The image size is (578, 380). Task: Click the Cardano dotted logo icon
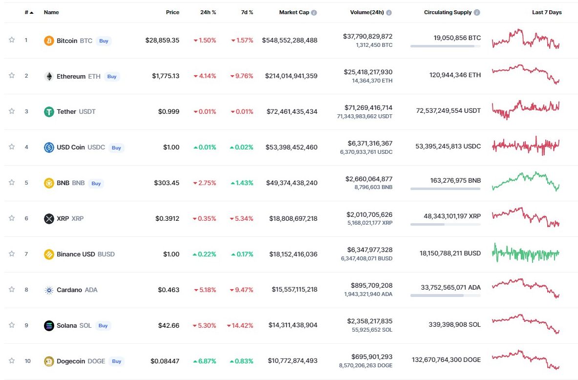[49, 290]
